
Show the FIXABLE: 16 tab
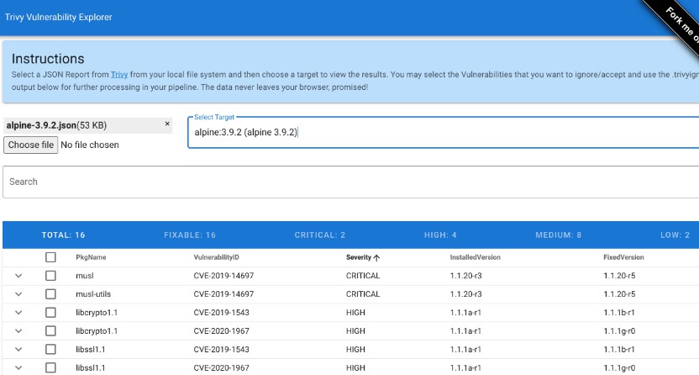(x=190, y=235)
